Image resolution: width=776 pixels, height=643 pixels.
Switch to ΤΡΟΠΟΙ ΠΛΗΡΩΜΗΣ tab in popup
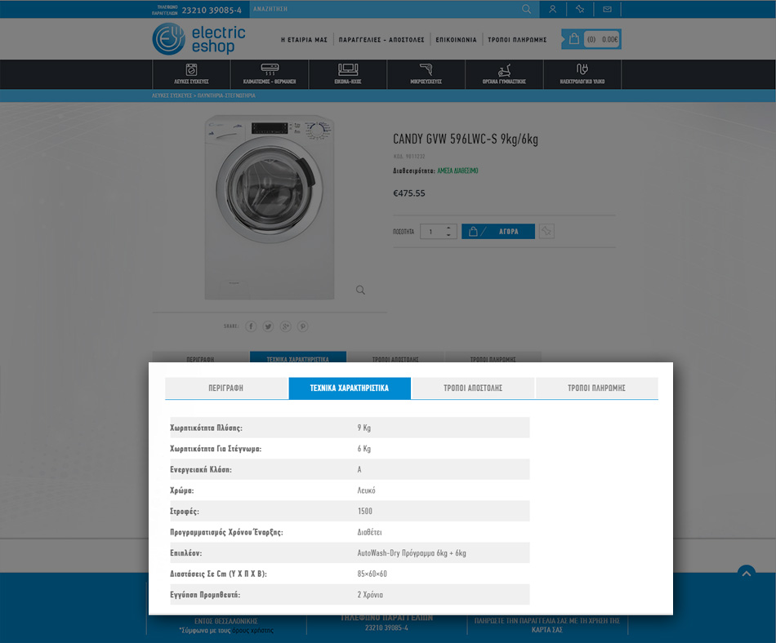click(597, 388)
